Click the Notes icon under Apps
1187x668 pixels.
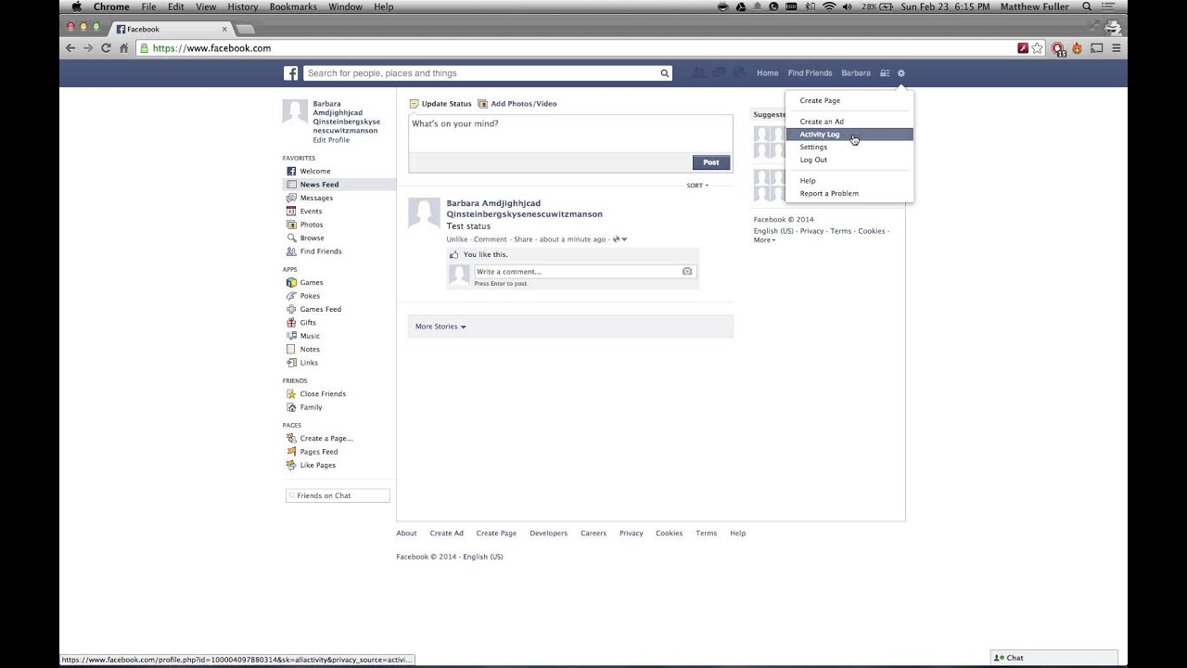(291, 350)
